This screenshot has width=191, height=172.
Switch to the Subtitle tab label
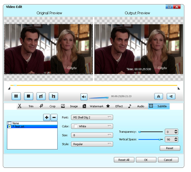[162, 106]
